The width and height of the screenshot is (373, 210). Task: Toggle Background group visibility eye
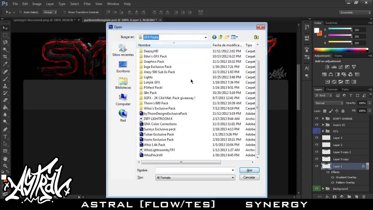click(x=317, y=189)
